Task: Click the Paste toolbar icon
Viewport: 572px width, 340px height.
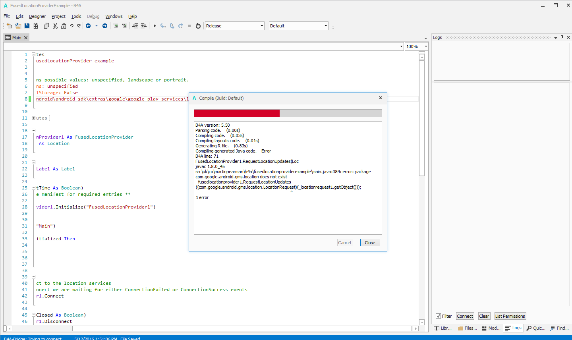Action: [x=64, y=26]
